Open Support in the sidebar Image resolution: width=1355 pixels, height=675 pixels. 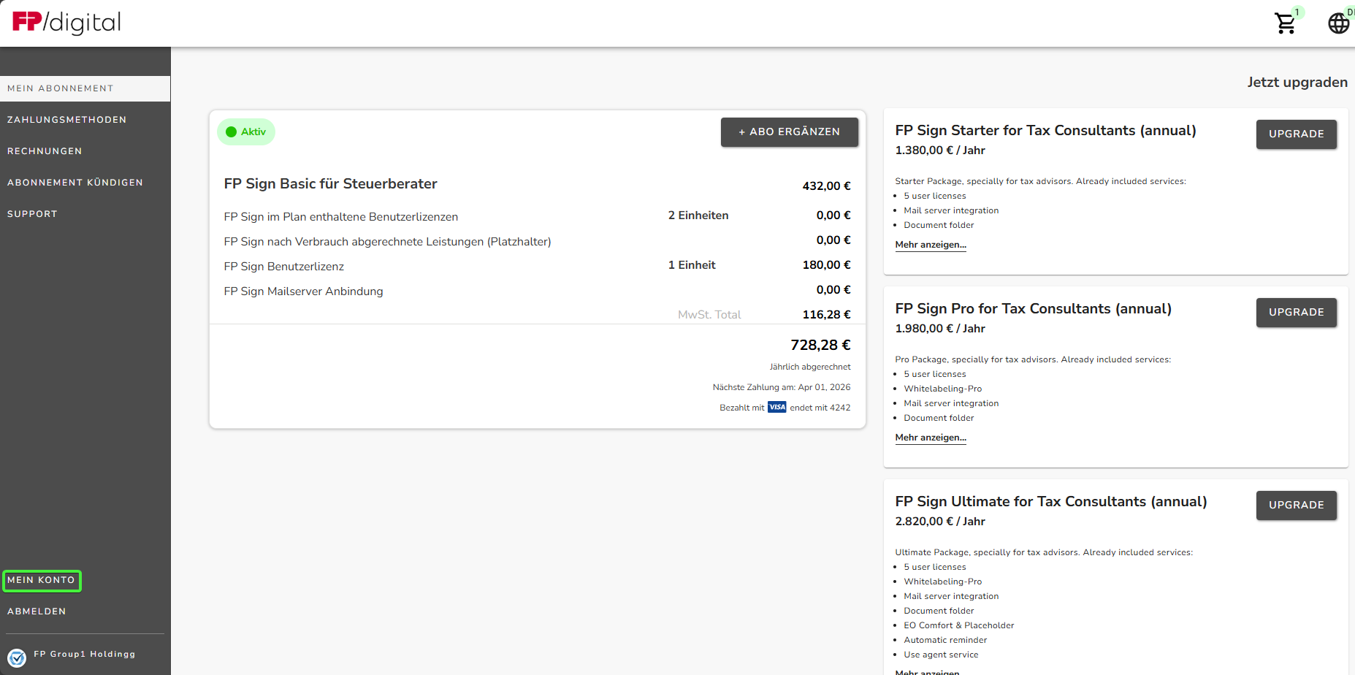(x=32, y=214)
